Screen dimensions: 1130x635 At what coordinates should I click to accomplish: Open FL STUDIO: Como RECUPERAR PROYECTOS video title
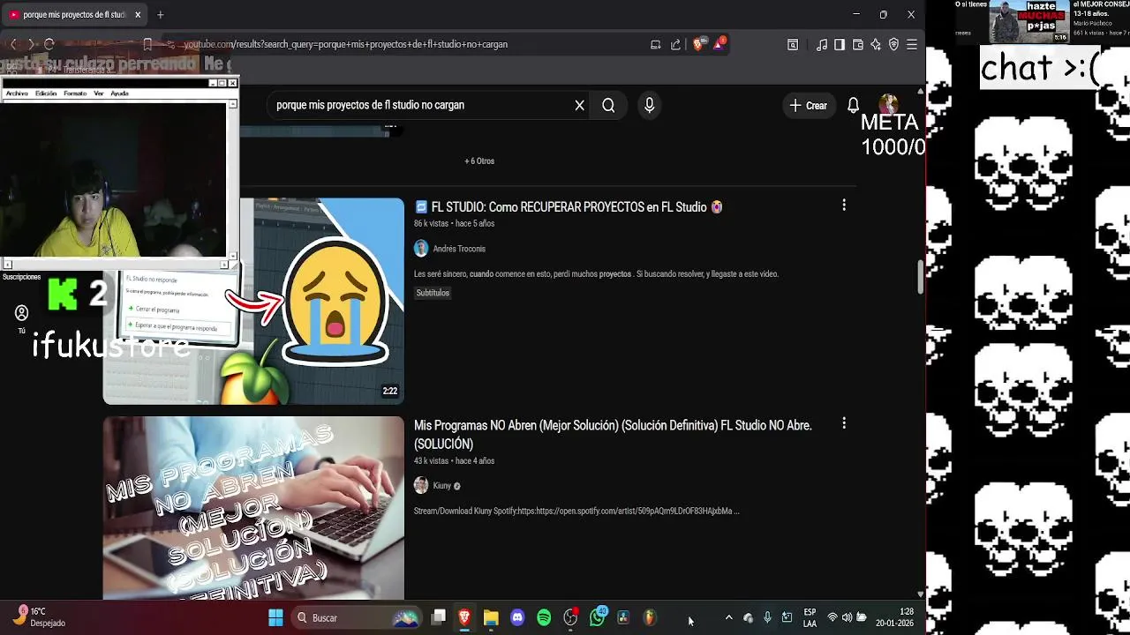[x=569, y=207]
